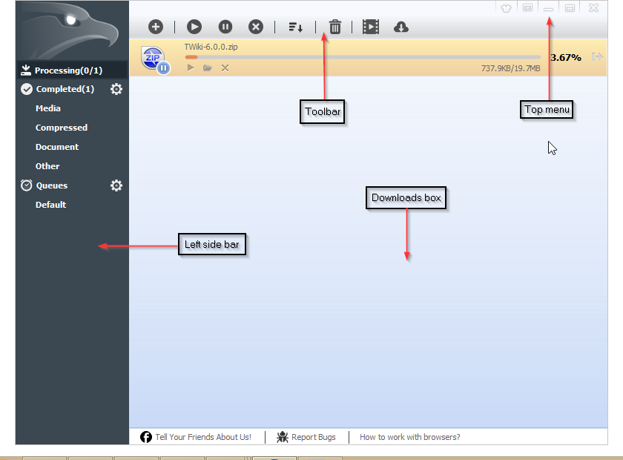Delete the selected download with the trash icon
This screenshot has height=460, width=623.
click(x=334, y=27)
